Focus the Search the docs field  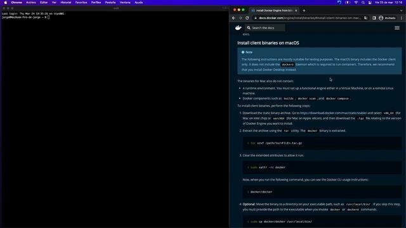(x=265, y=28)
